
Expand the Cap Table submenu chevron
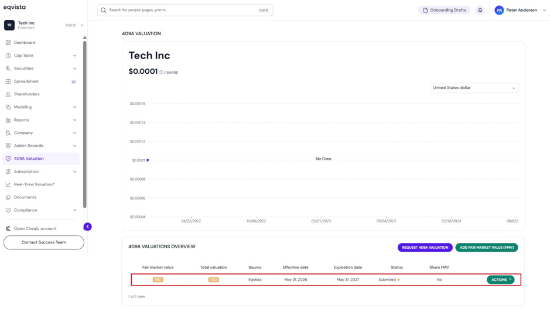coord(75,56)
